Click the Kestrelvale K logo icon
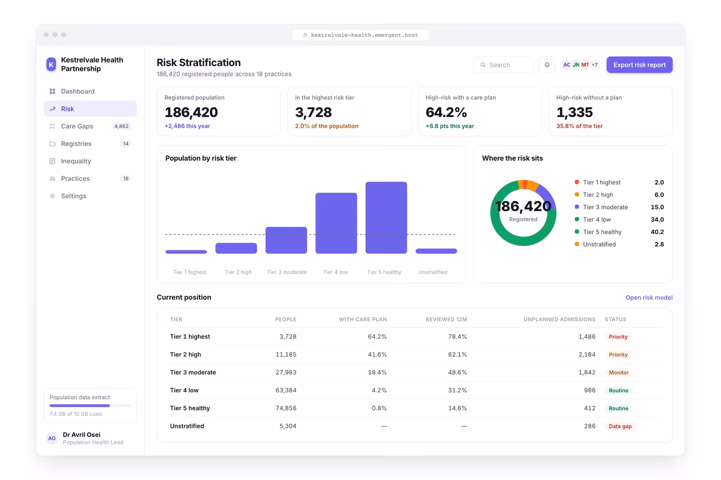 (51, 64)
